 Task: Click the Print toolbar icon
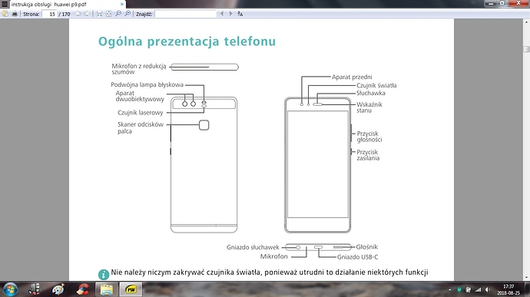click(15, 14)
